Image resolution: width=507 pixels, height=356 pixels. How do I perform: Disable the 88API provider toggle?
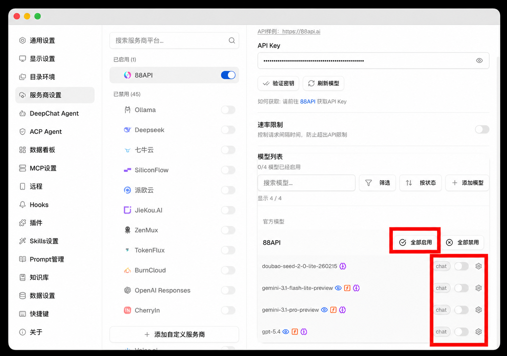pyautogui.click(x=228, y=75)
